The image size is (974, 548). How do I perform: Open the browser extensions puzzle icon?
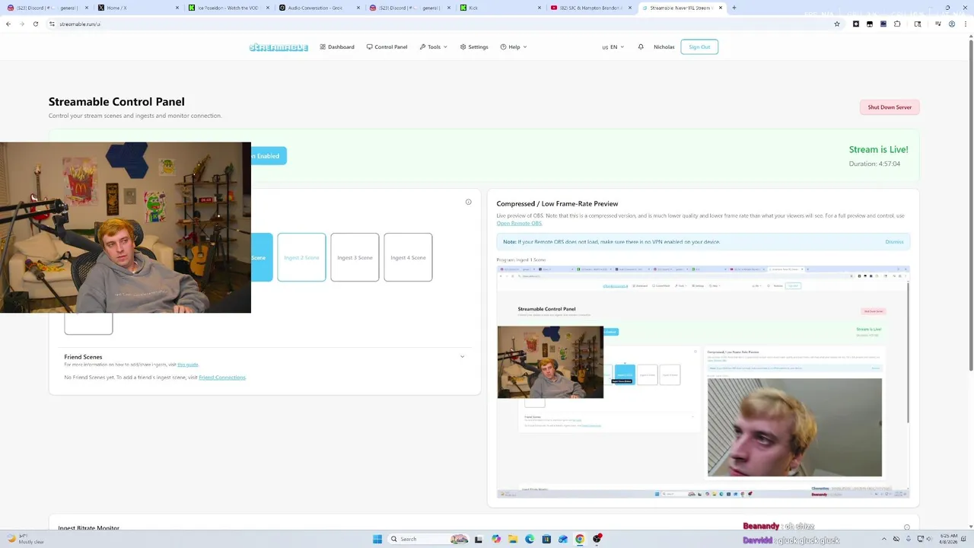(x=897, y=24)
